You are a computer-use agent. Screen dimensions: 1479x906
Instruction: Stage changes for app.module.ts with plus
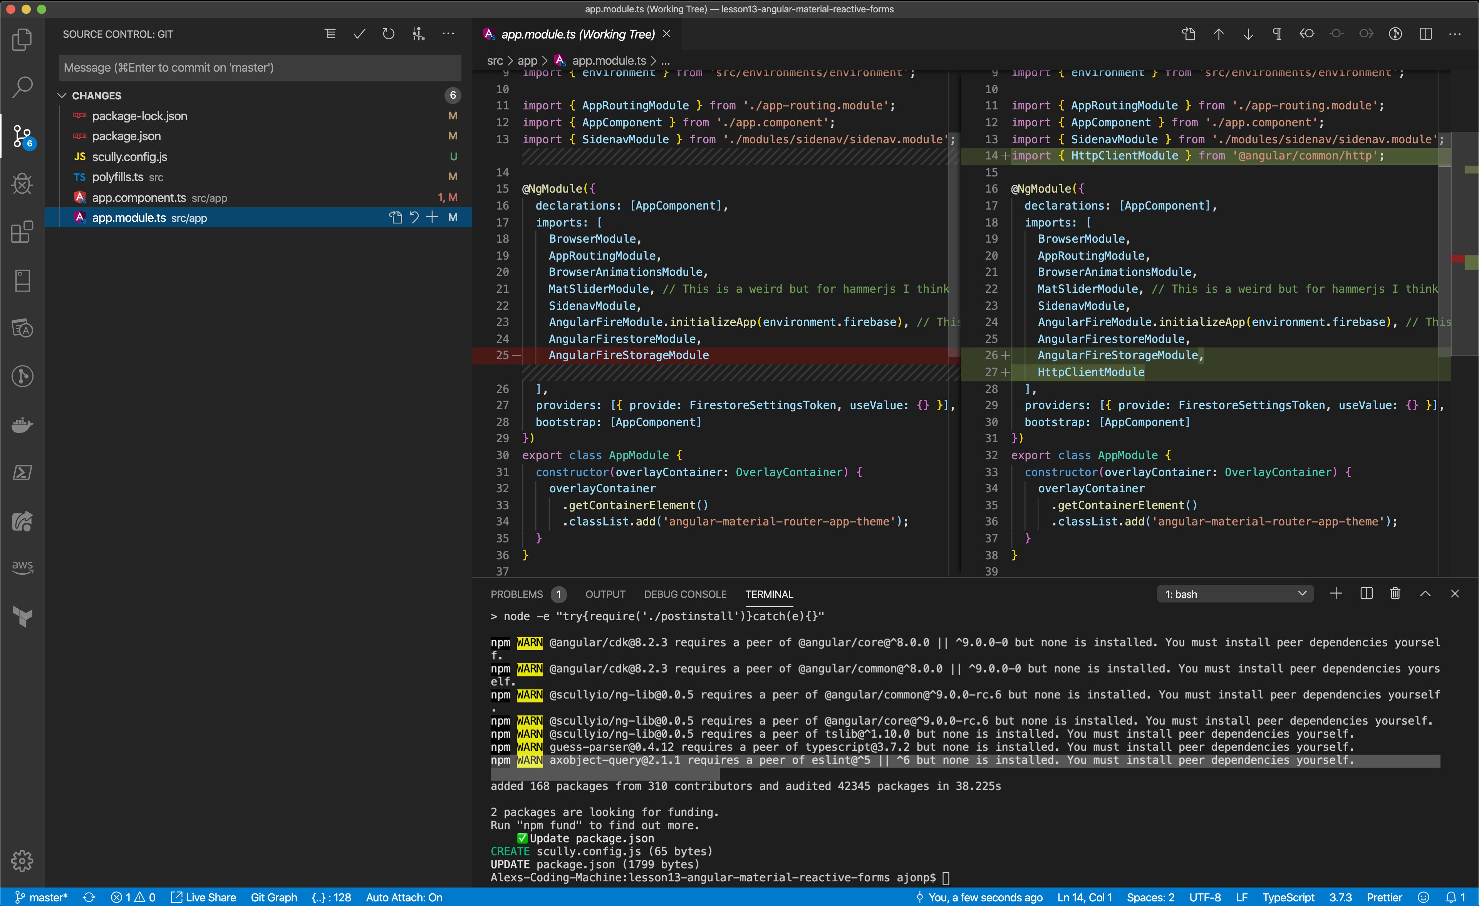[x=432, y=217]
